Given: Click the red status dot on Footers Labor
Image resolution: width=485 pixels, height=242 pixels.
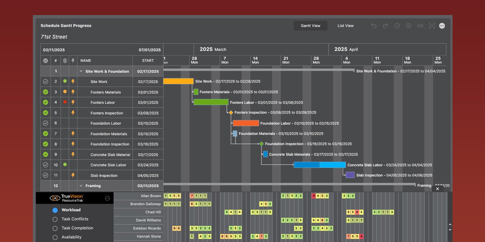Looking at the screenshot, I should click(x=65, y=102).
